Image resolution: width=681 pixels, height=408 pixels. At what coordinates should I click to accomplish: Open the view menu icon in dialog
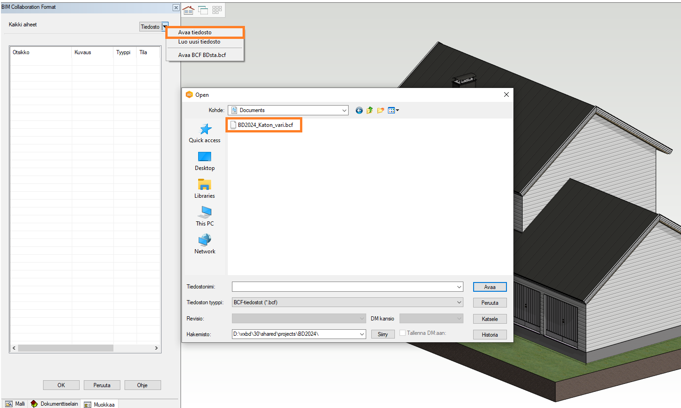tap(393, 110)
